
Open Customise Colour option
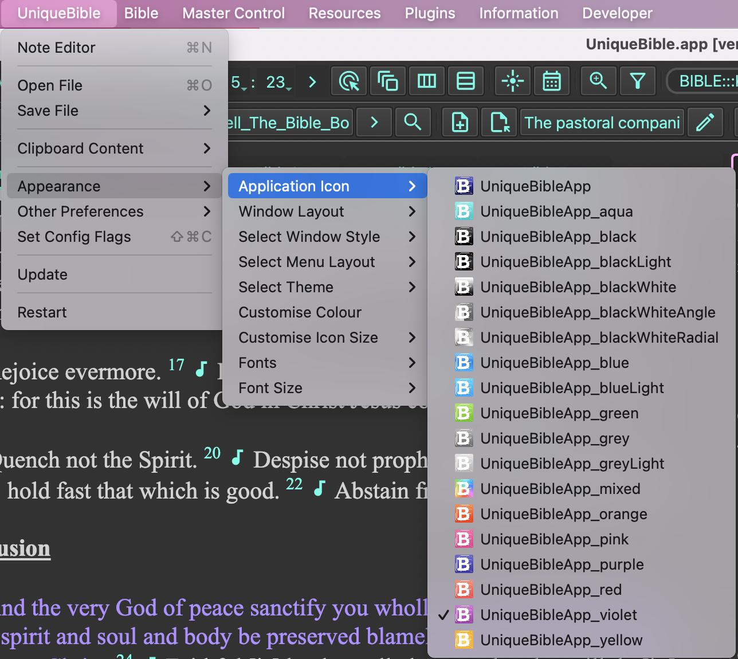(327, 312)
